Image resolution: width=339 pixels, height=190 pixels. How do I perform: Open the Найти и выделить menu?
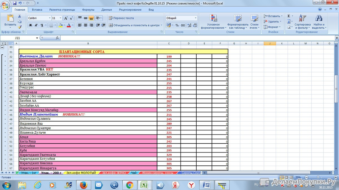click(x=319, y=21)
